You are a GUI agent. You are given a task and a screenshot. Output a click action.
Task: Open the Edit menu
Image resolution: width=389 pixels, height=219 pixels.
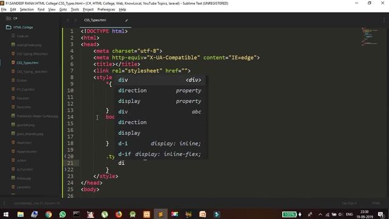click(x=13, y=10)
